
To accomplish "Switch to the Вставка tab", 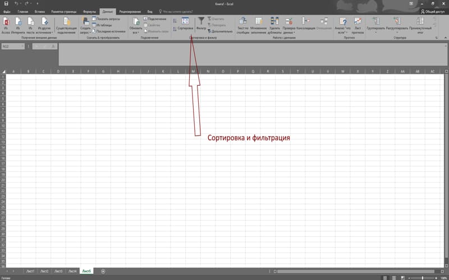I will [39, 12].
